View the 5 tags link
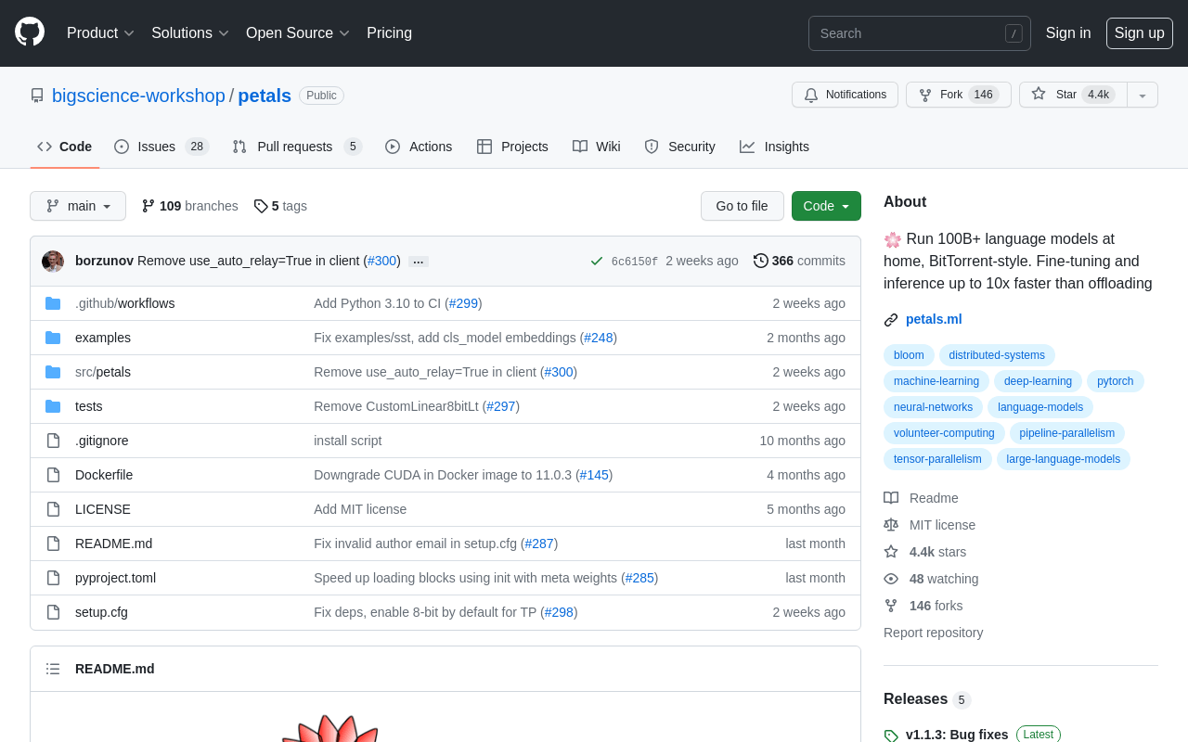 click(280, 206)
